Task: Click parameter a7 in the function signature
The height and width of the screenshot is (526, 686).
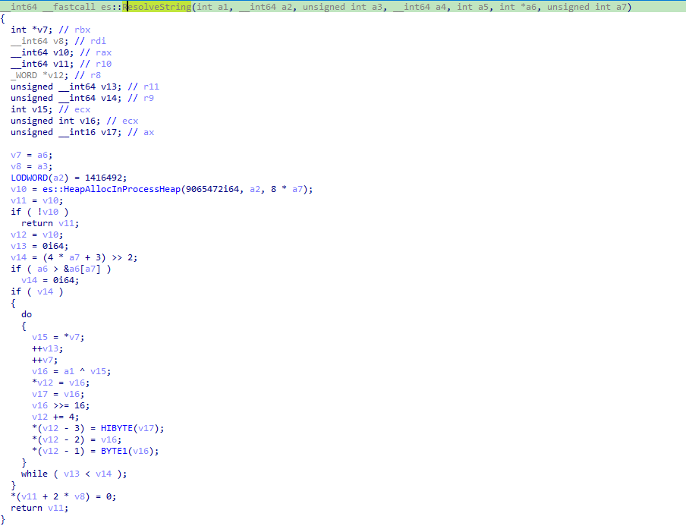Action: pyautogui.click(x=621, y=7)
